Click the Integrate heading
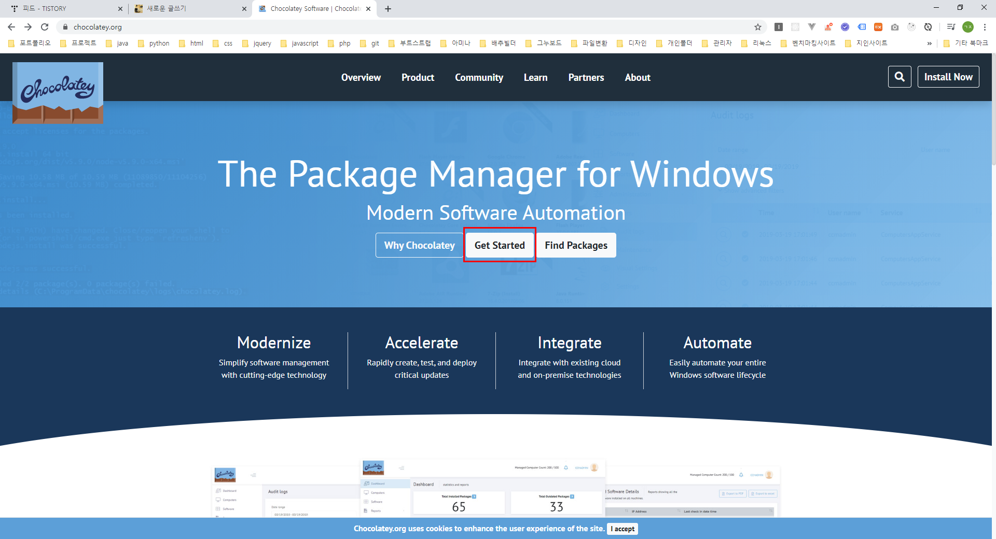The image size is (996, 539). tap(570, 343)
